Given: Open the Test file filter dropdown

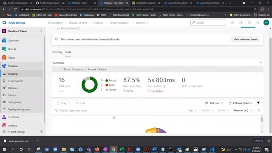Looking at the screenshot, I should [207, 110].
